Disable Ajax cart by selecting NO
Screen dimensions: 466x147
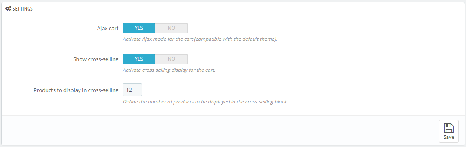172,28
